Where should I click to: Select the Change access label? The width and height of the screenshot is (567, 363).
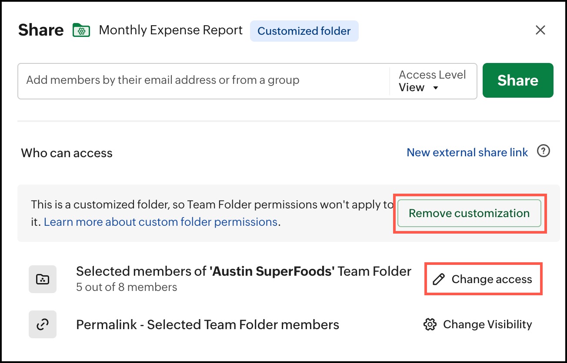click(491, 279)
